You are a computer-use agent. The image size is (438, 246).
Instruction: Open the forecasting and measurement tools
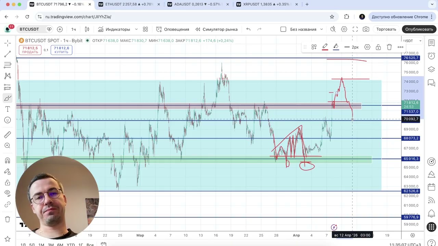click(x=8, y=87)
